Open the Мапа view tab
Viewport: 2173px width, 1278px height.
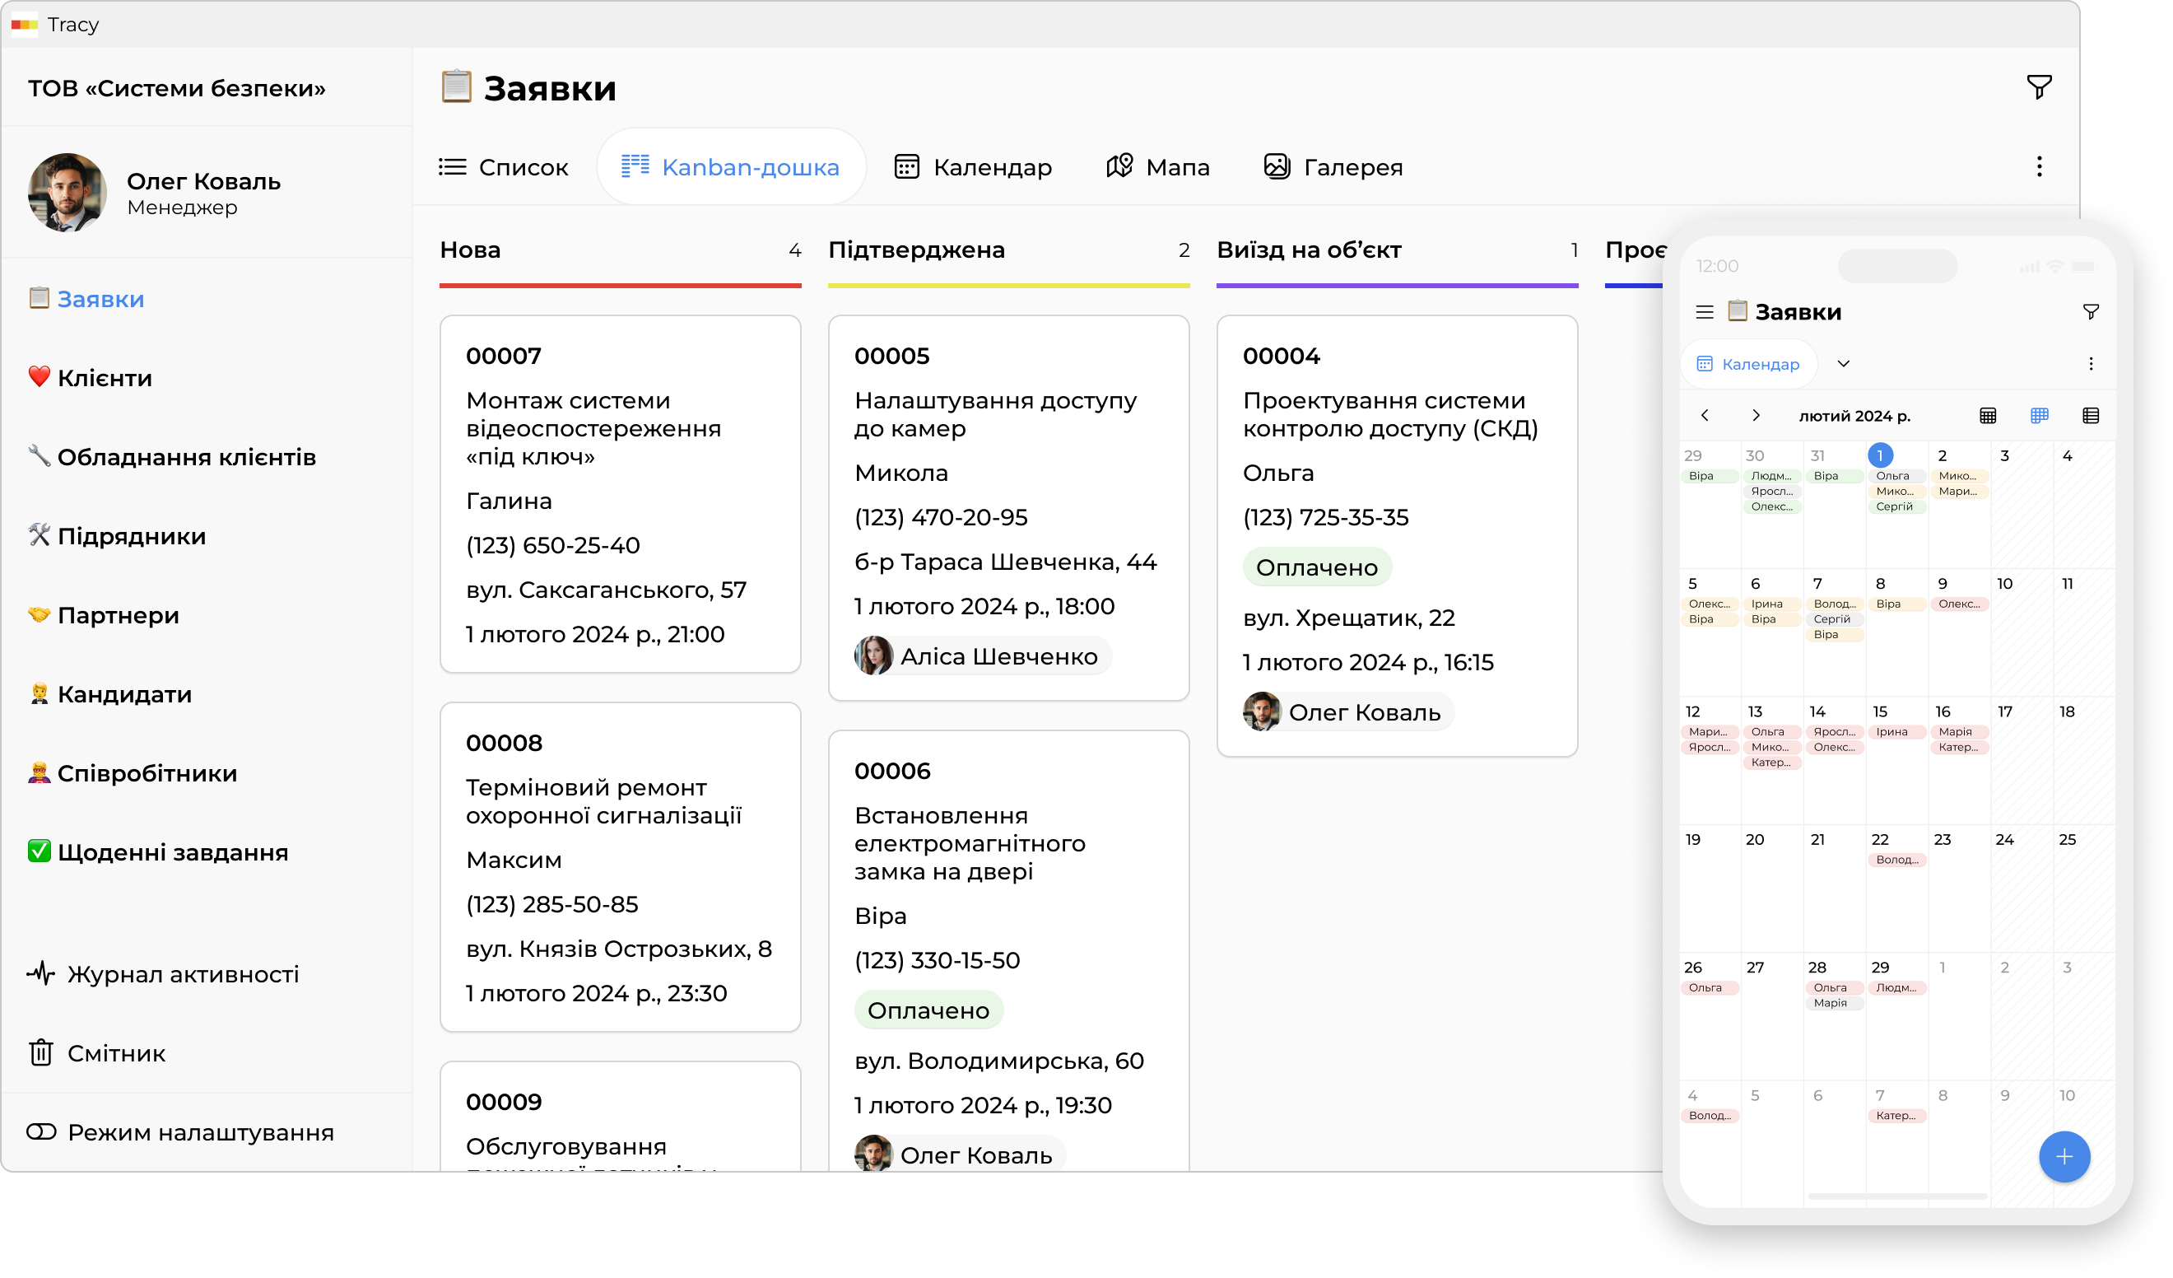point(1157,166)
